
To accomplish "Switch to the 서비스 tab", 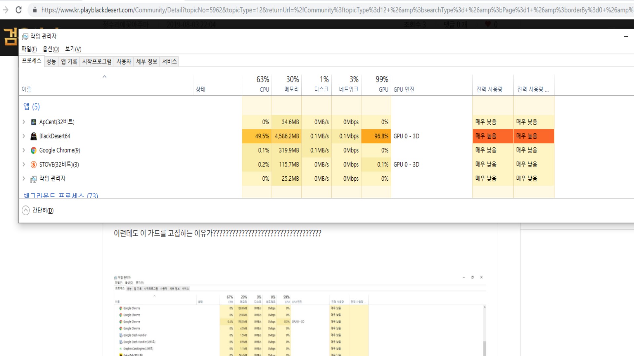I will (x=169, y=62).
